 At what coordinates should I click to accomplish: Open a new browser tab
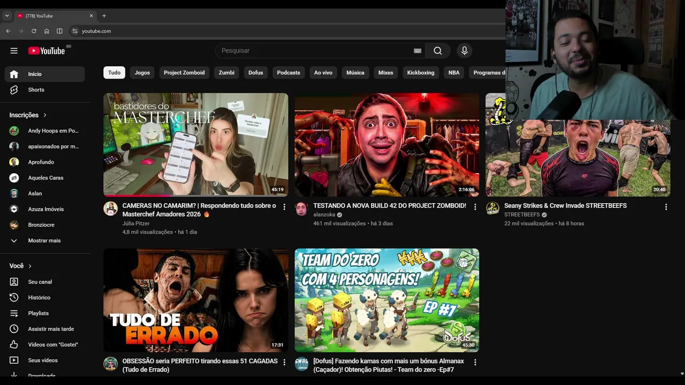104,16
